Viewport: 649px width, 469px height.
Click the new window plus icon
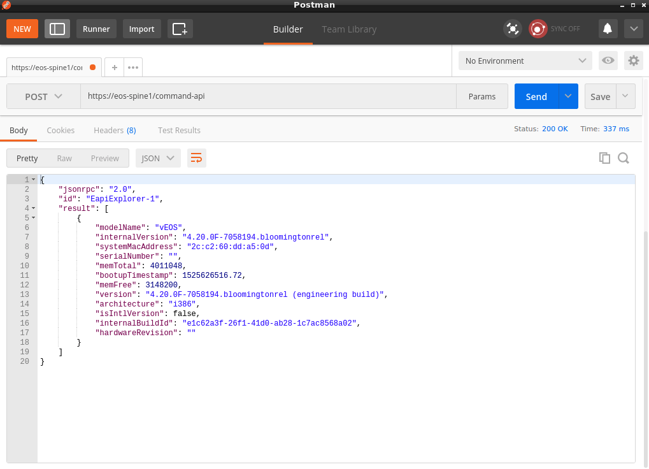180,29
